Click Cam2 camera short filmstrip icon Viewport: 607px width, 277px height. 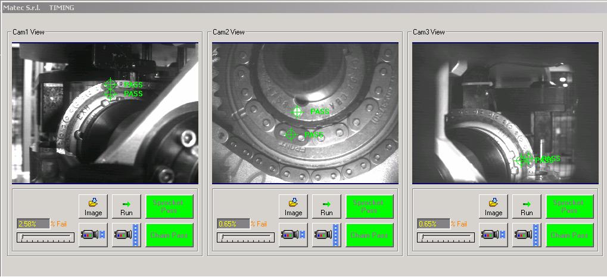[293, 235]
